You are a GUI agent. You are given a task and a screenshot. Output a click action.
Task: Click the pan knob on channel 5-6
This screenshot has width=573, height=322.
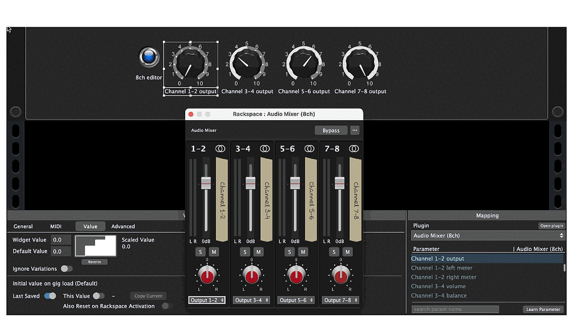click(x=296, y=275)
